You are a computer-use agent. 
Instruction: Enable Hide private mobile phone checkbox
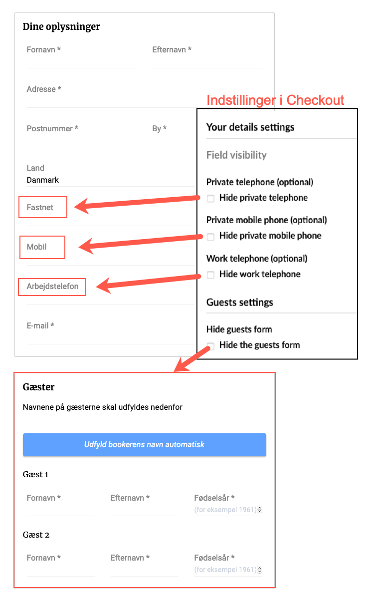pos(210,236)
